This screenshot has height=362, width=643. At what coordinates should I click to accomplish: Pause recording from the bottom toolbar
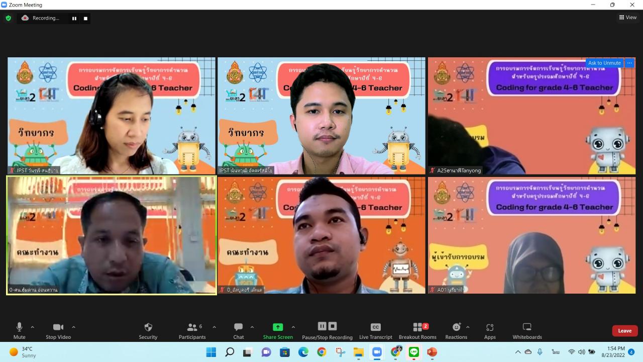pos(322,326)
